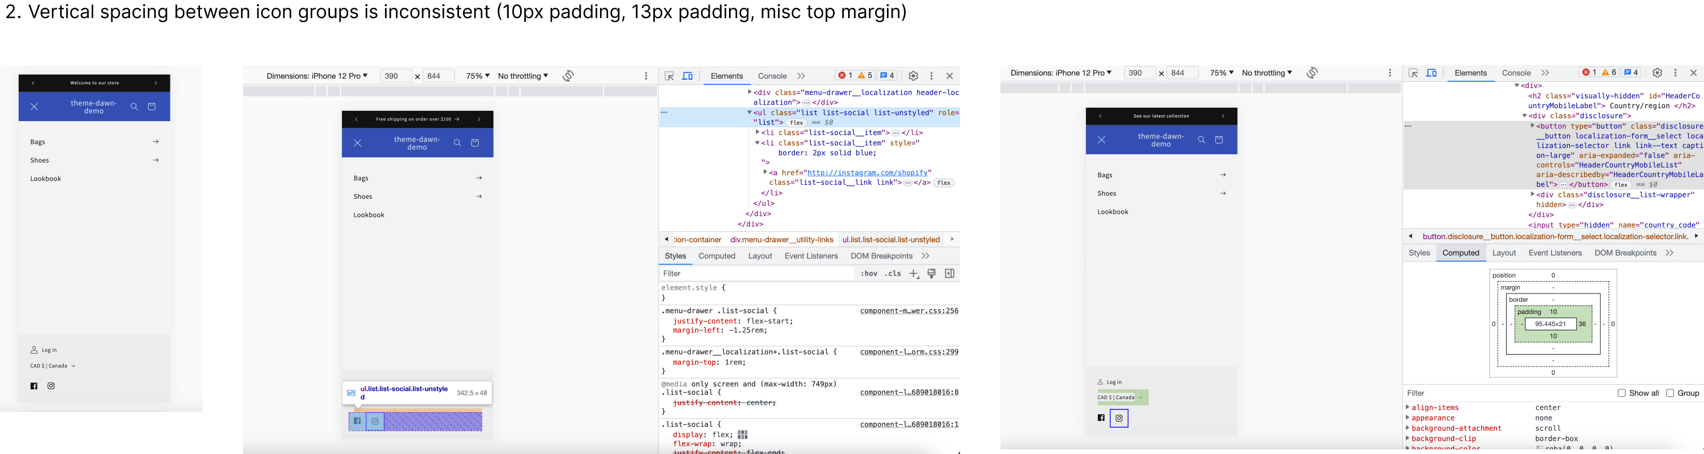Viewport: 1704px width, 454px height.
Task: Open flexbox editor icon next to display: flex
Action: 743,435
